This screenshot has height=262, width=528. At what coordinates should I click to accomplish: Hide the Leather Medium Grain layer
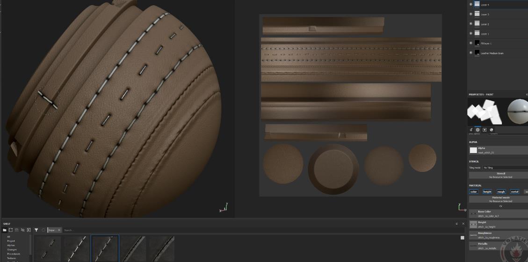pyautogui.click(x=470, y=53)
